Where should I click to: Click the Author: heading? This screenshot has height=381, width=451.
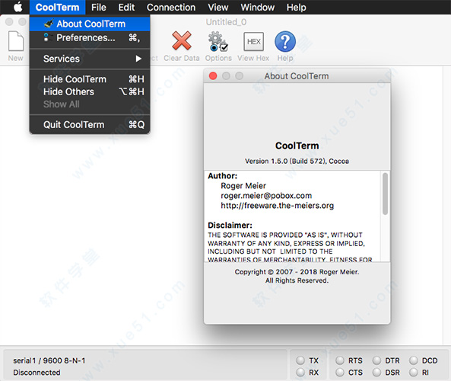point(223,176)
